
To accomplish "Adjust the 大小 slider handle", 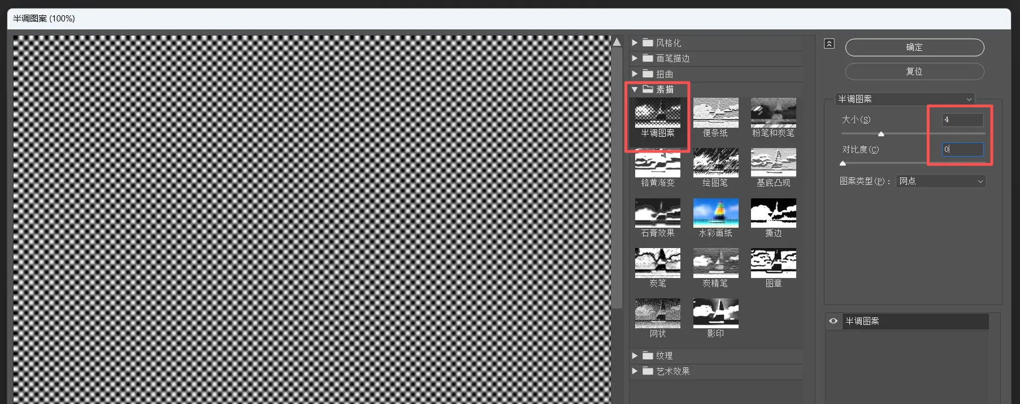I will 881,134.
